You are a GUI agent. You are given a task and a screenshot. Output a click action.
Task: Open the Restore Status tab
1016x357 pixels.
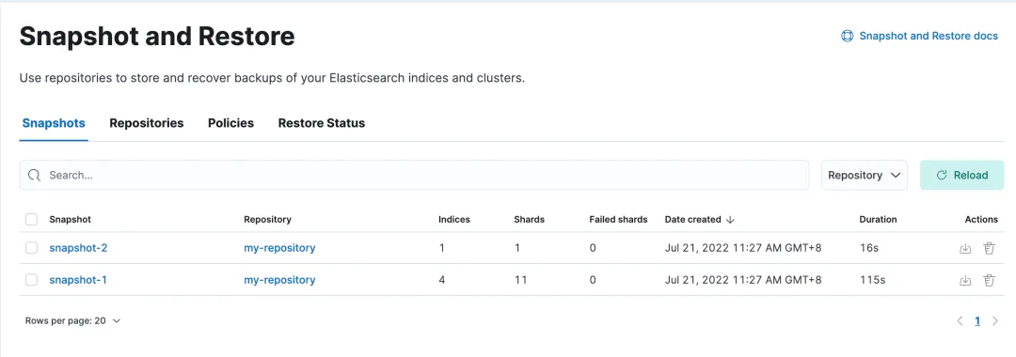pos(322,123)
